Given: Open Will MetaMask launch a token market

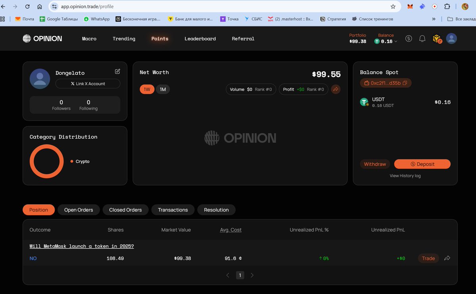Looking at the screenshot, I should pyautogui.click(x=82, y=246).
